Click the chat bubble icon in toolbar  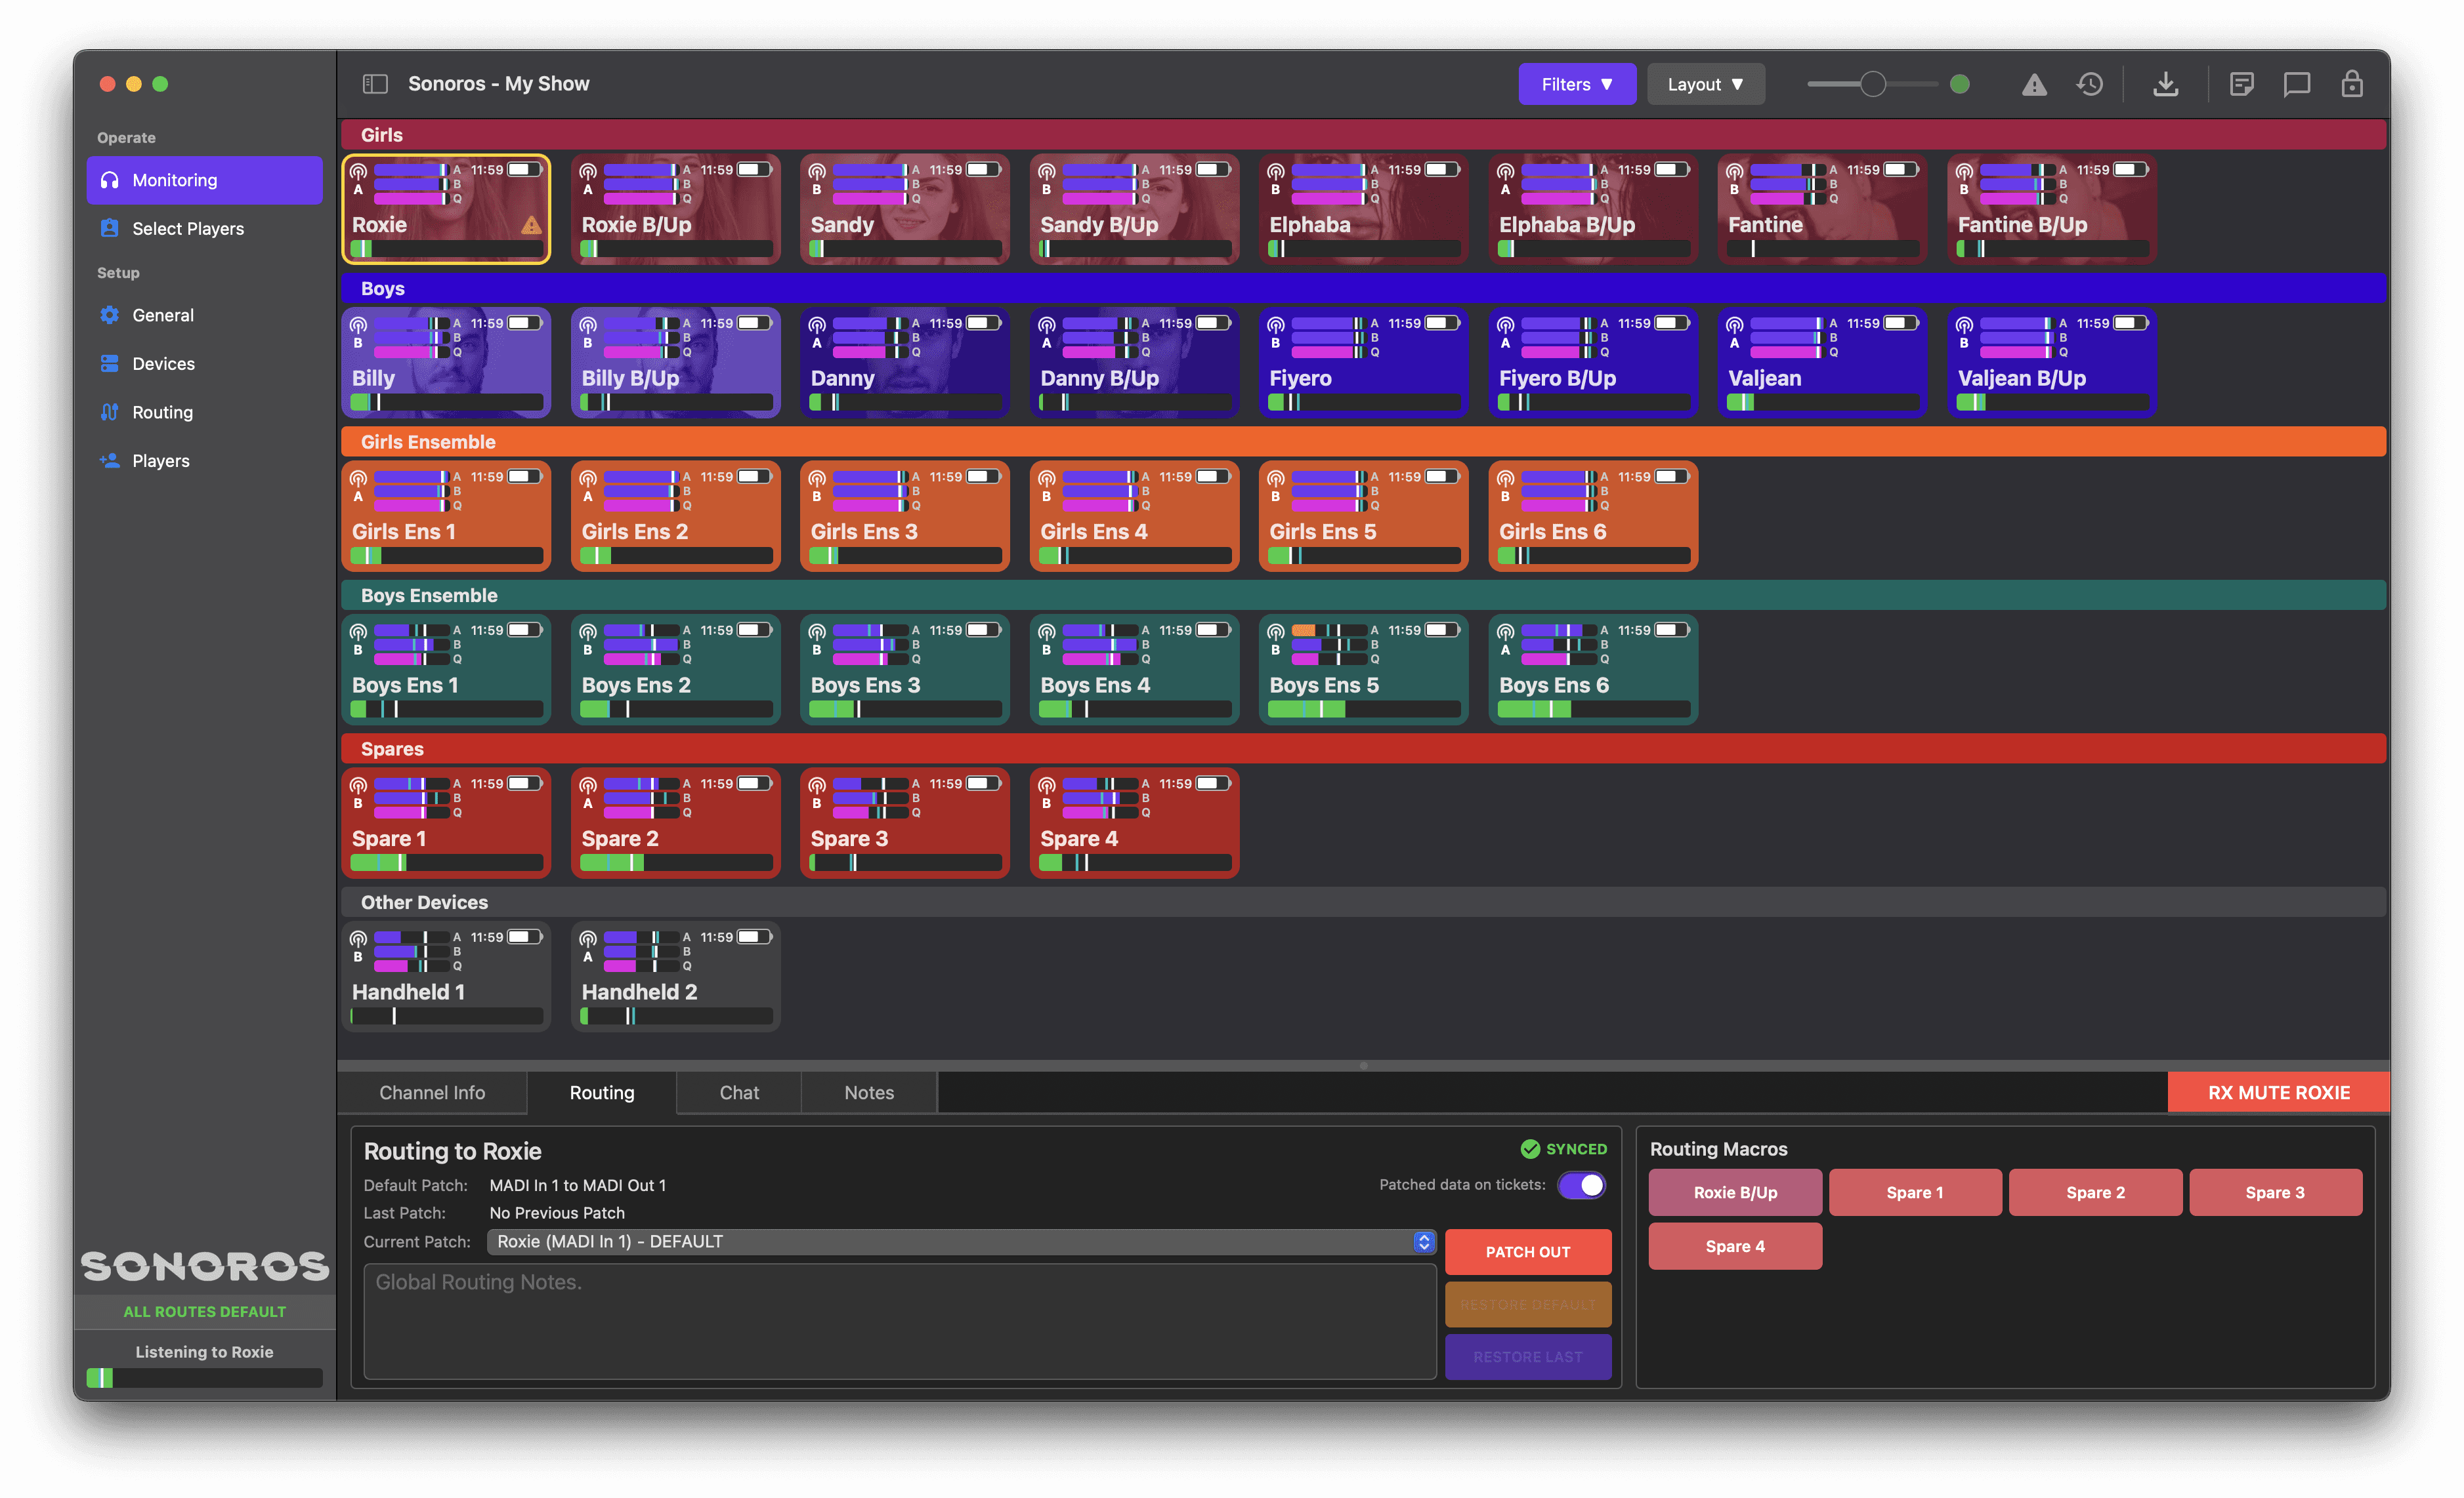click(x=2297, y=85)
